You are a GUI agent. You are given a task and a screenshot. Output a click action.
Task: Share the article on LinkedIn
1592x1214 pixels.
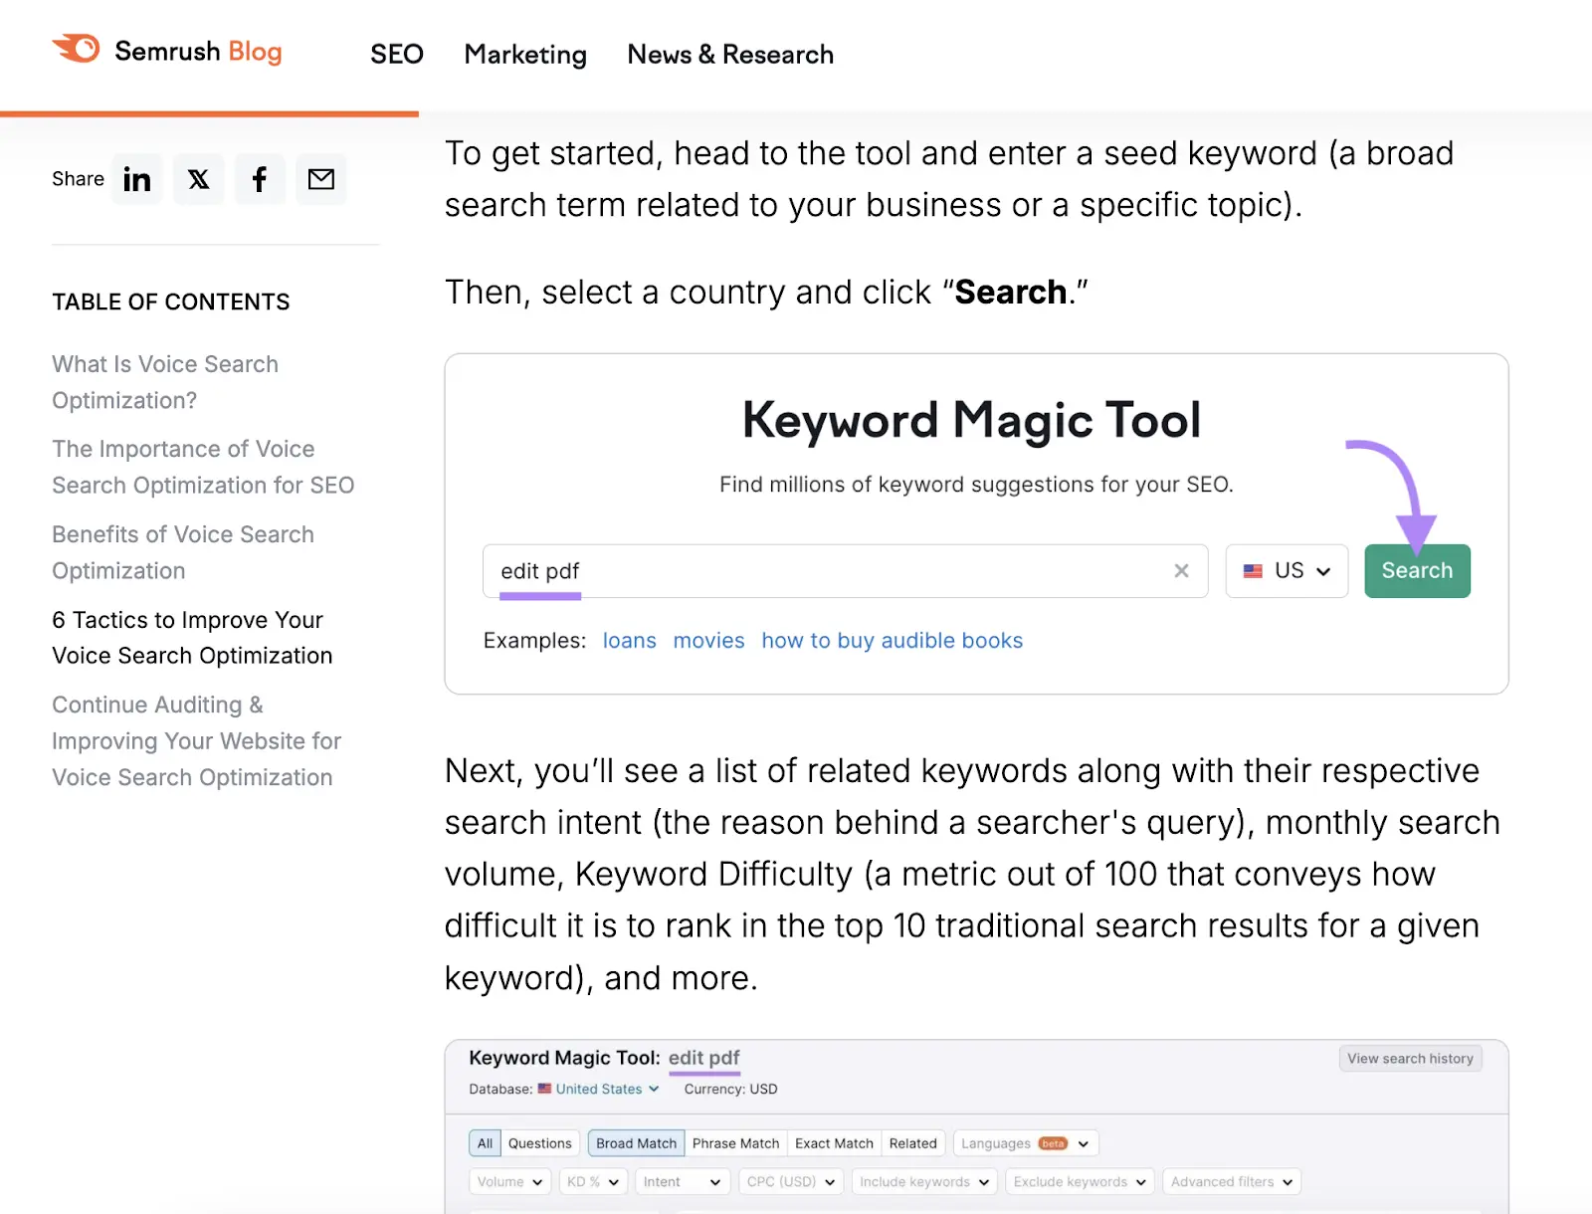coord(136,179)
